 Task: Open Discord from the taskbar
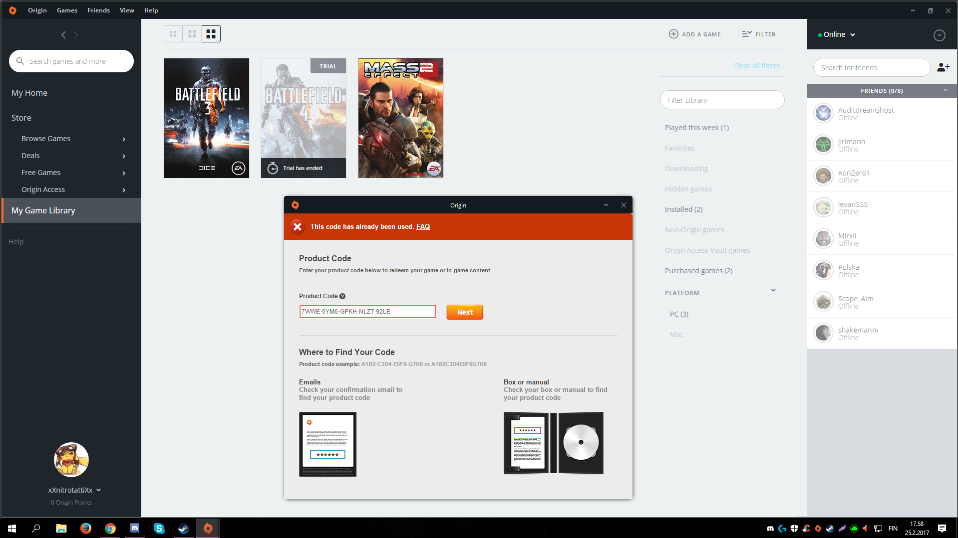pos(135,528)
